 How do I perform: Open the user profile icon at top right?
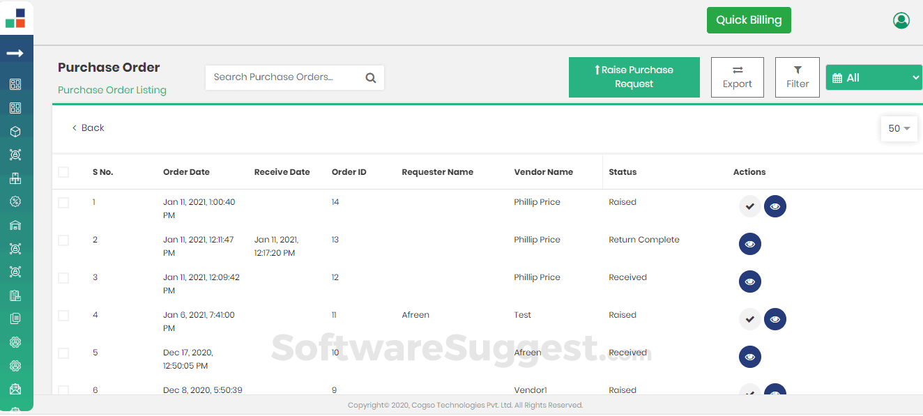click(x=901, y=20)
